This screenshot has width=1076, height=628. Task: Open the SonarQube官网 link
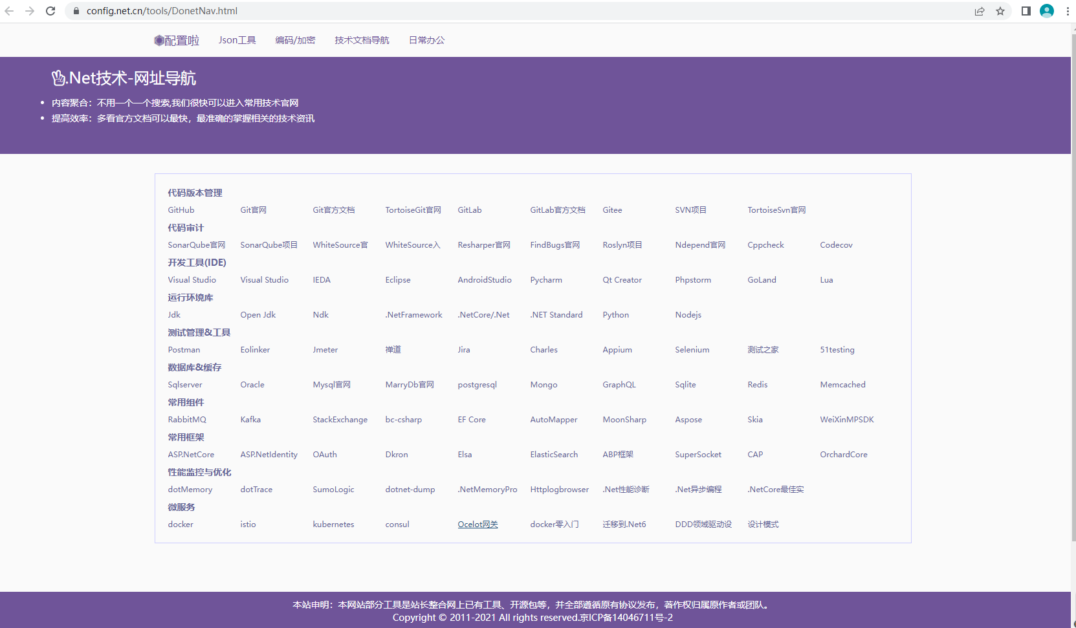pyautogui.click(x=197, y=245)
